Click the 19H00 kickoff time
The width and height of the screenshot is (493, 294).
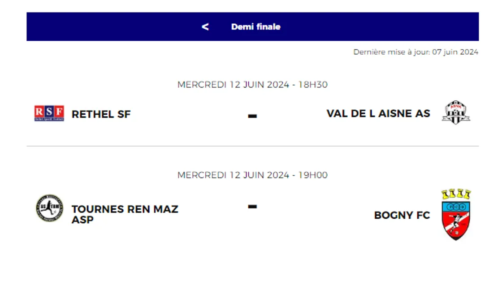tap(313, 175)
